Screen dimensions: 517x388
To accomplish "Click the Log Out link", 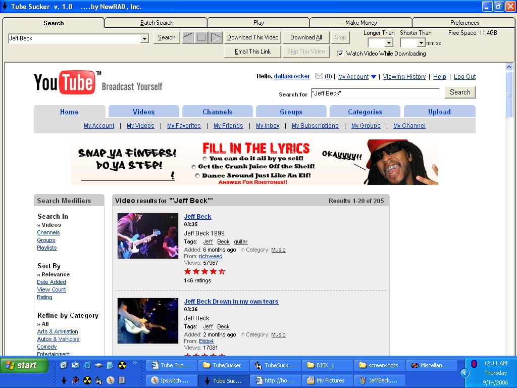I will click(x=464, y=77).
